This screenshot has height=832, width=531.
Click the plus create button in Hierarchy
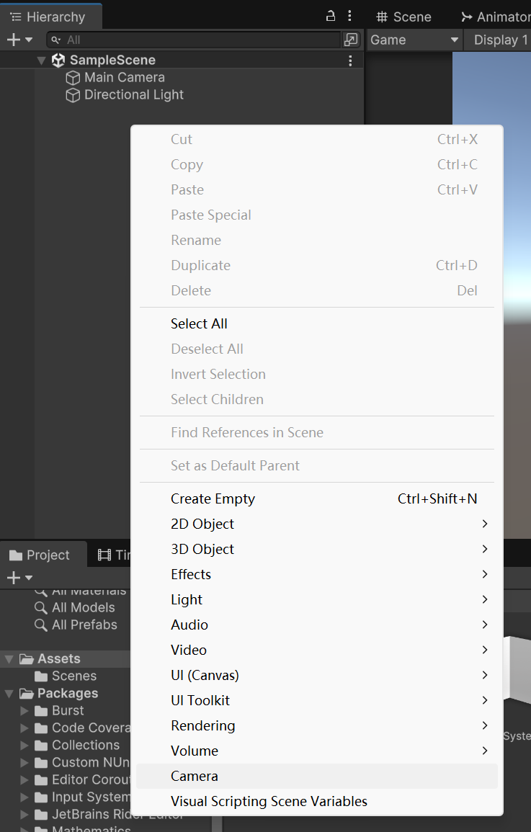click(19, 40)
